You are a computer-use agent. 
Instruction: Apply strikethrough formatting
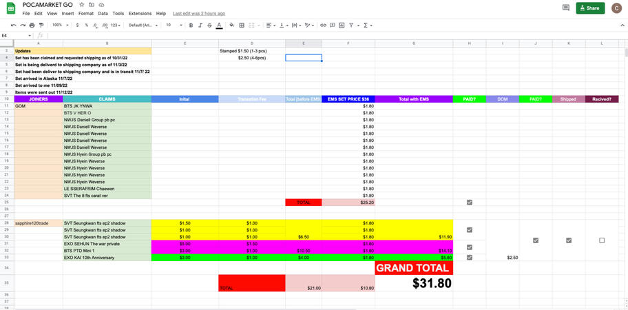[x=209, y=25]
